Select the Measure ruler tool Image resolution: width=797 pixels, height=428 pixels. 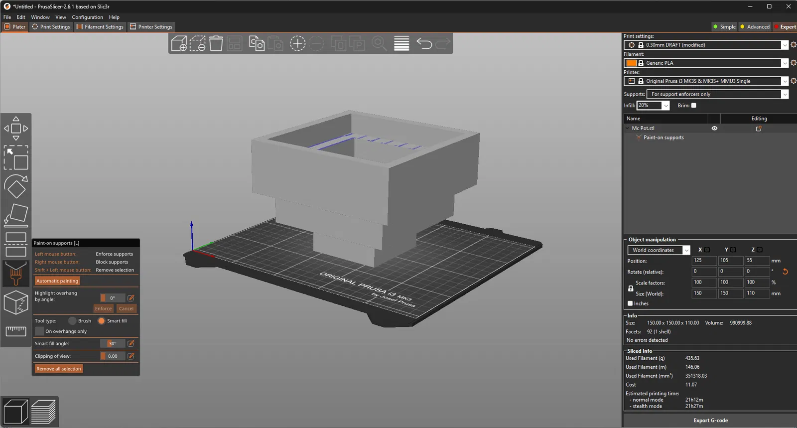(x=16, y=331)
